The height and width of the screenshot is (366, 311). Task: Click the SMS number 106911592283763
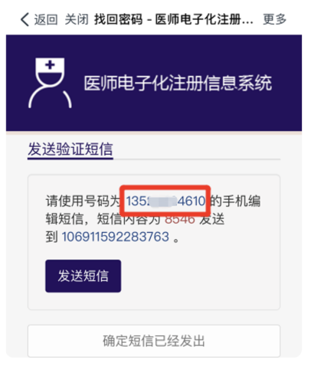(x=116, y=237)
